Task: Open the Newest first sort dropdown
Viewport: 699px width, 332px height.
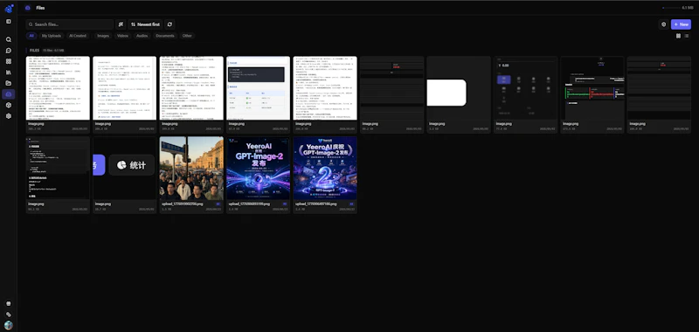Action: point(145,24)
